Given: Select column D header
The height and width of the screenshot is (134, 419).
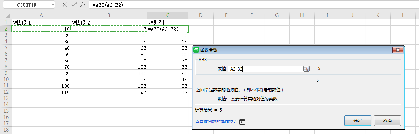Looking at the screenshot, I should pyautogui.click(x=201, y=15).
